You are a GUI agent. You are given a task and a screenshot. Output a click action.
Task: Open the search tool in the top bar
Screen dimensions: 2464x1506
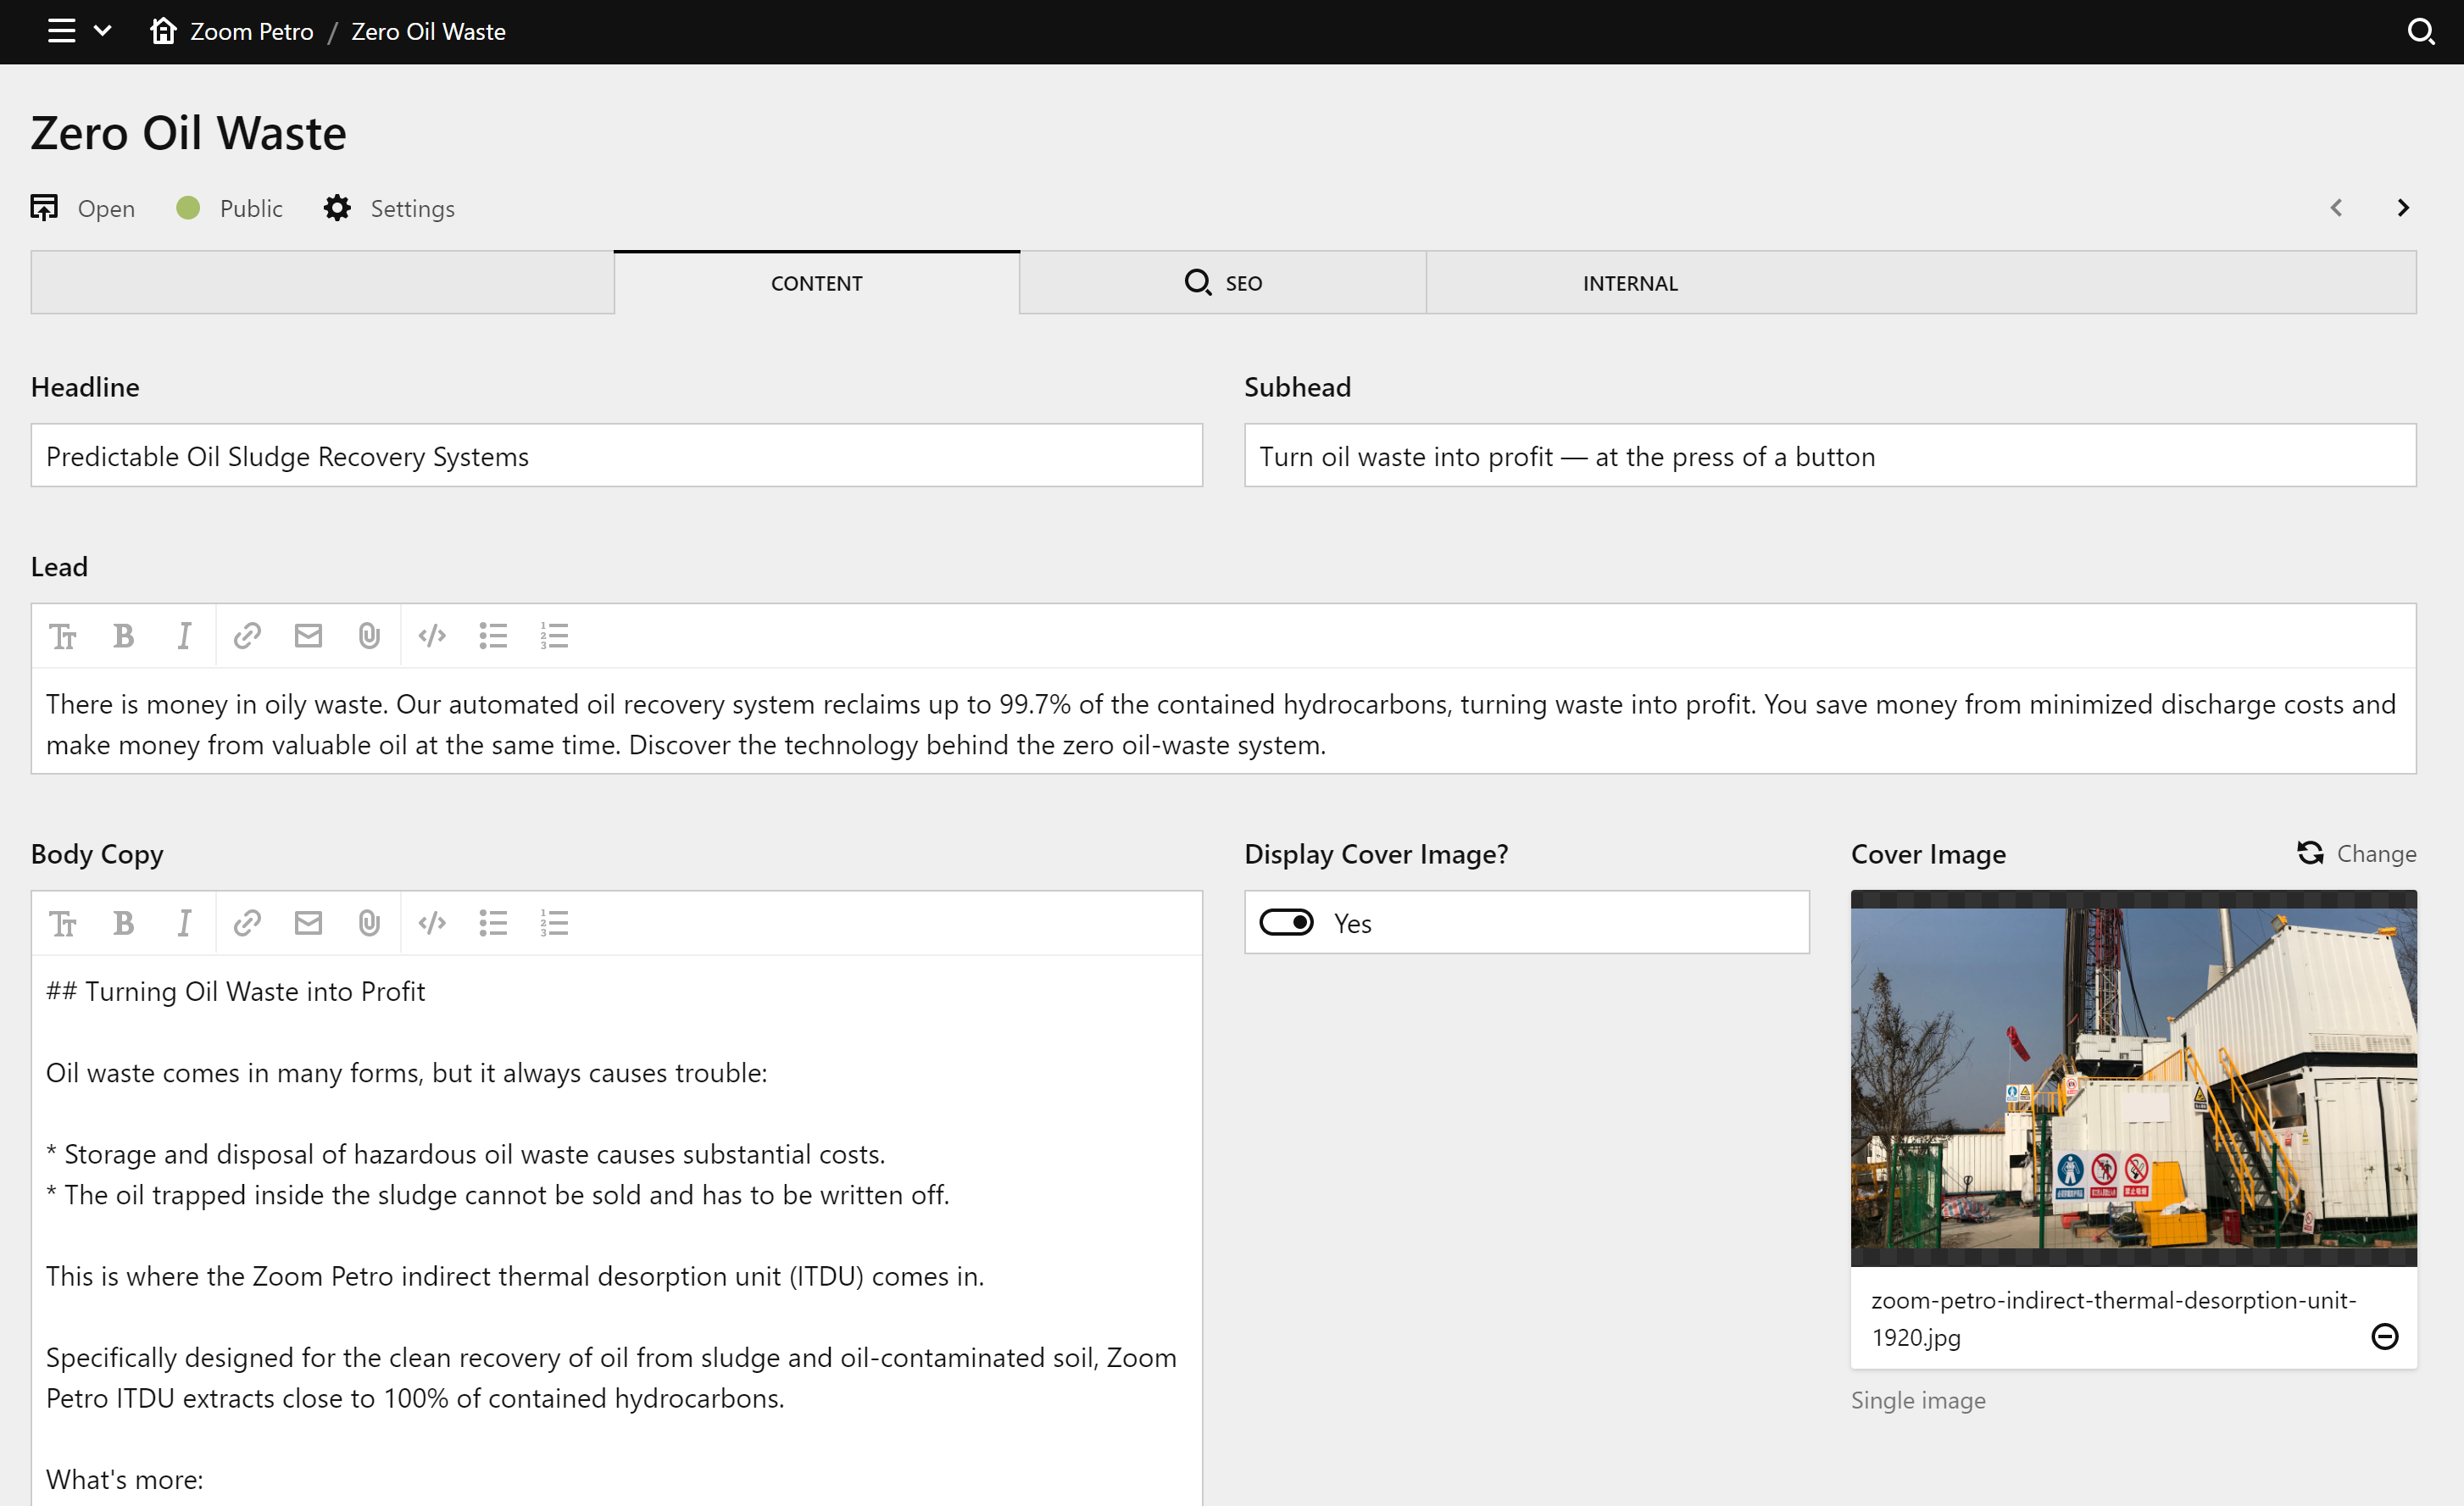point(2421,31)
